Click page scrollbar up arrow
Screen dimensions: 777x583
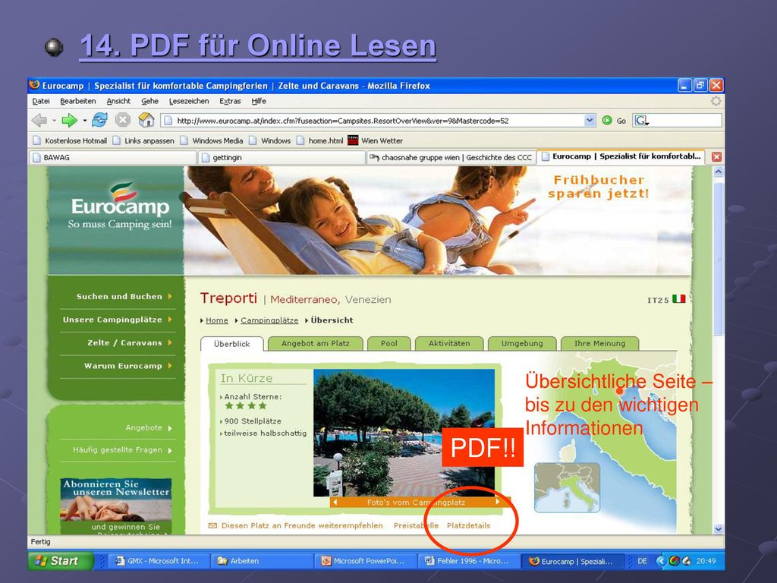(x=718, y=172)
